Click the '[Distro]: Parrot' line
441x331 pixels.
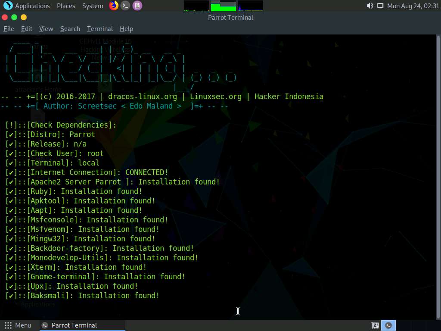pyautogui.click(x=50, y=134)
